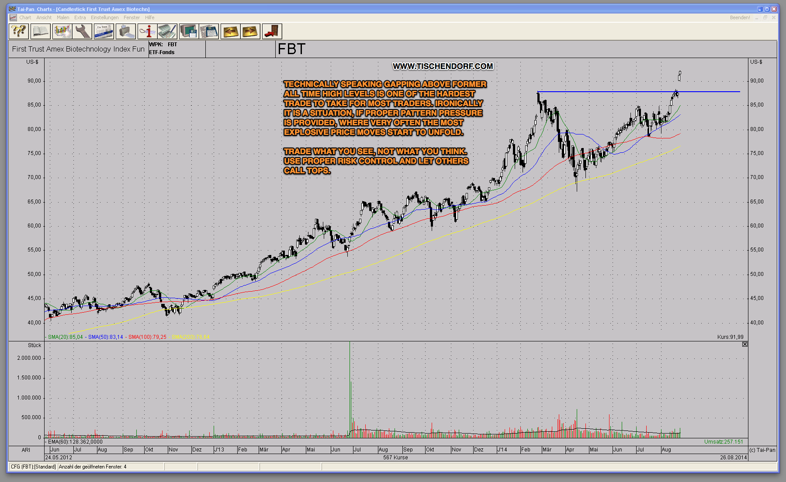Open the Malen menu
The width and height of the screenshot is (786, 482).
[63, 17]
